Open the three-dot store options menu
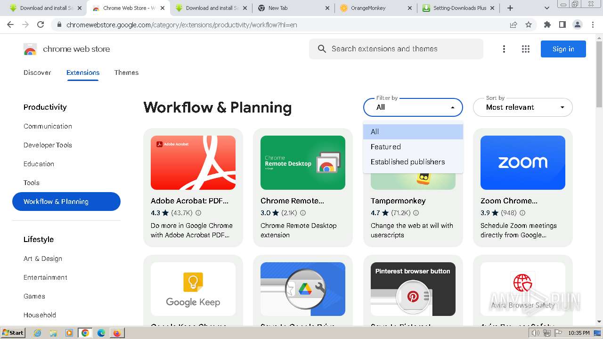Image resolution: width=603 pixels, height=339 pixels. [x=504, y=49]
